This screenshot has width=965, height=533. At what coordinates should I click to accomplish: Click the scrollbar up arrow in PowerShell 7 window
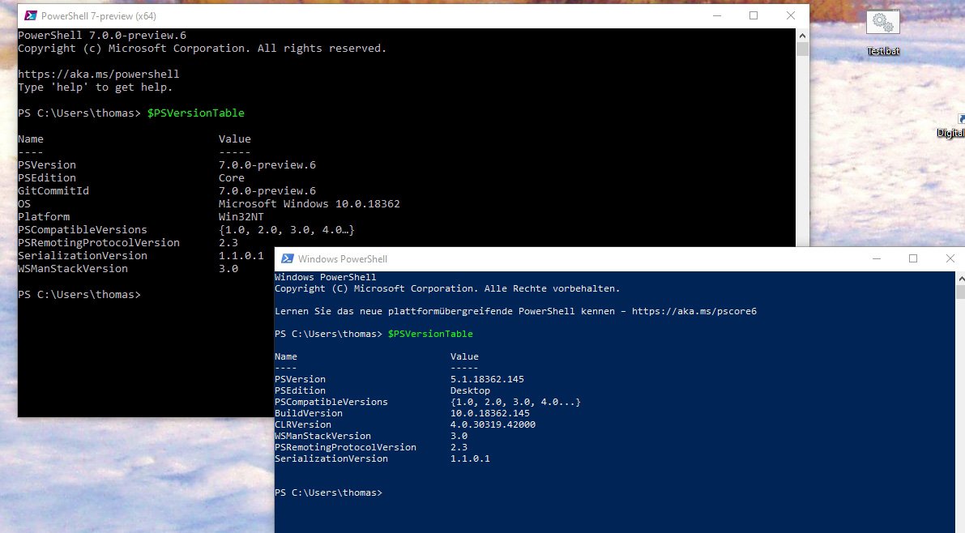pyautogui.click(x=803, y=35)
